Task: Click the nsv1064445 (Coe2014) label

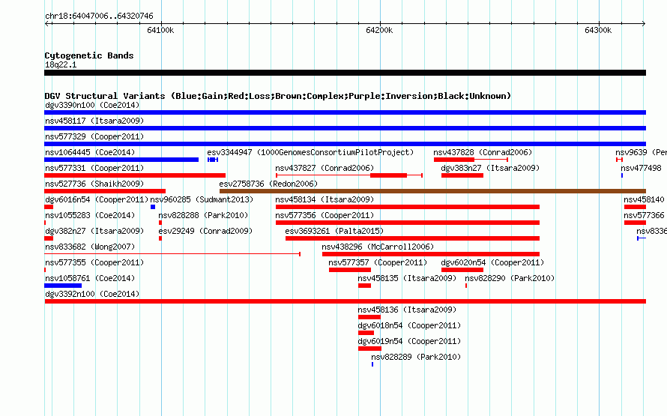Action: pos(90,152)
